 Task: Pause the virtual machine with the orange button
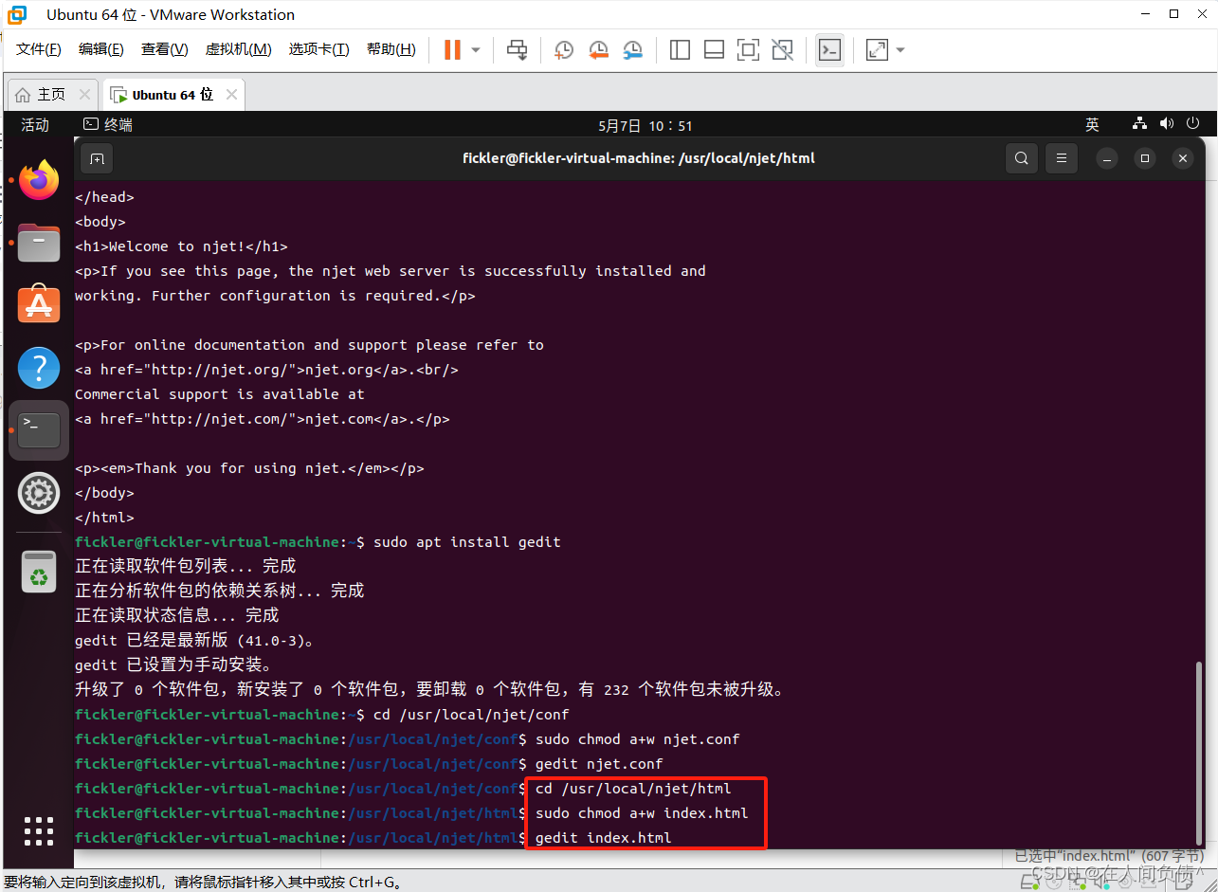[x=452, y=49]
